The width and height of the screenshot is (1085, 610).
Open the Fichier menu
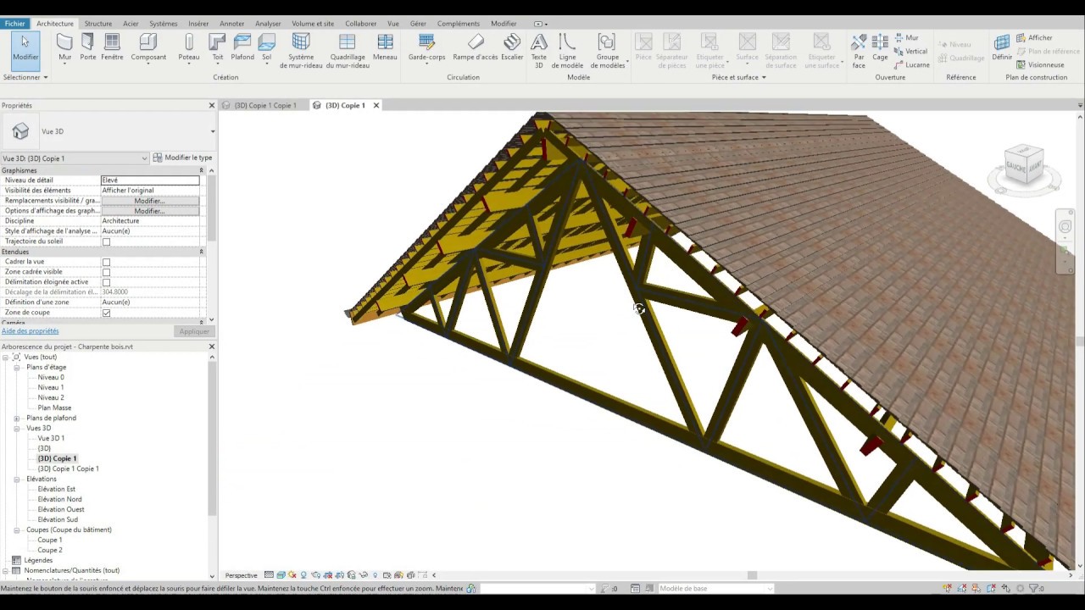click(15, 24)
